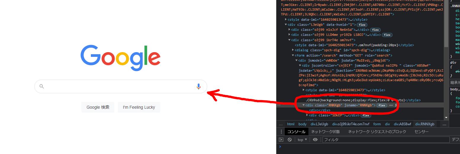
Task: Select div.RNNXgb breadcrumb
Action: coord(425,124)
